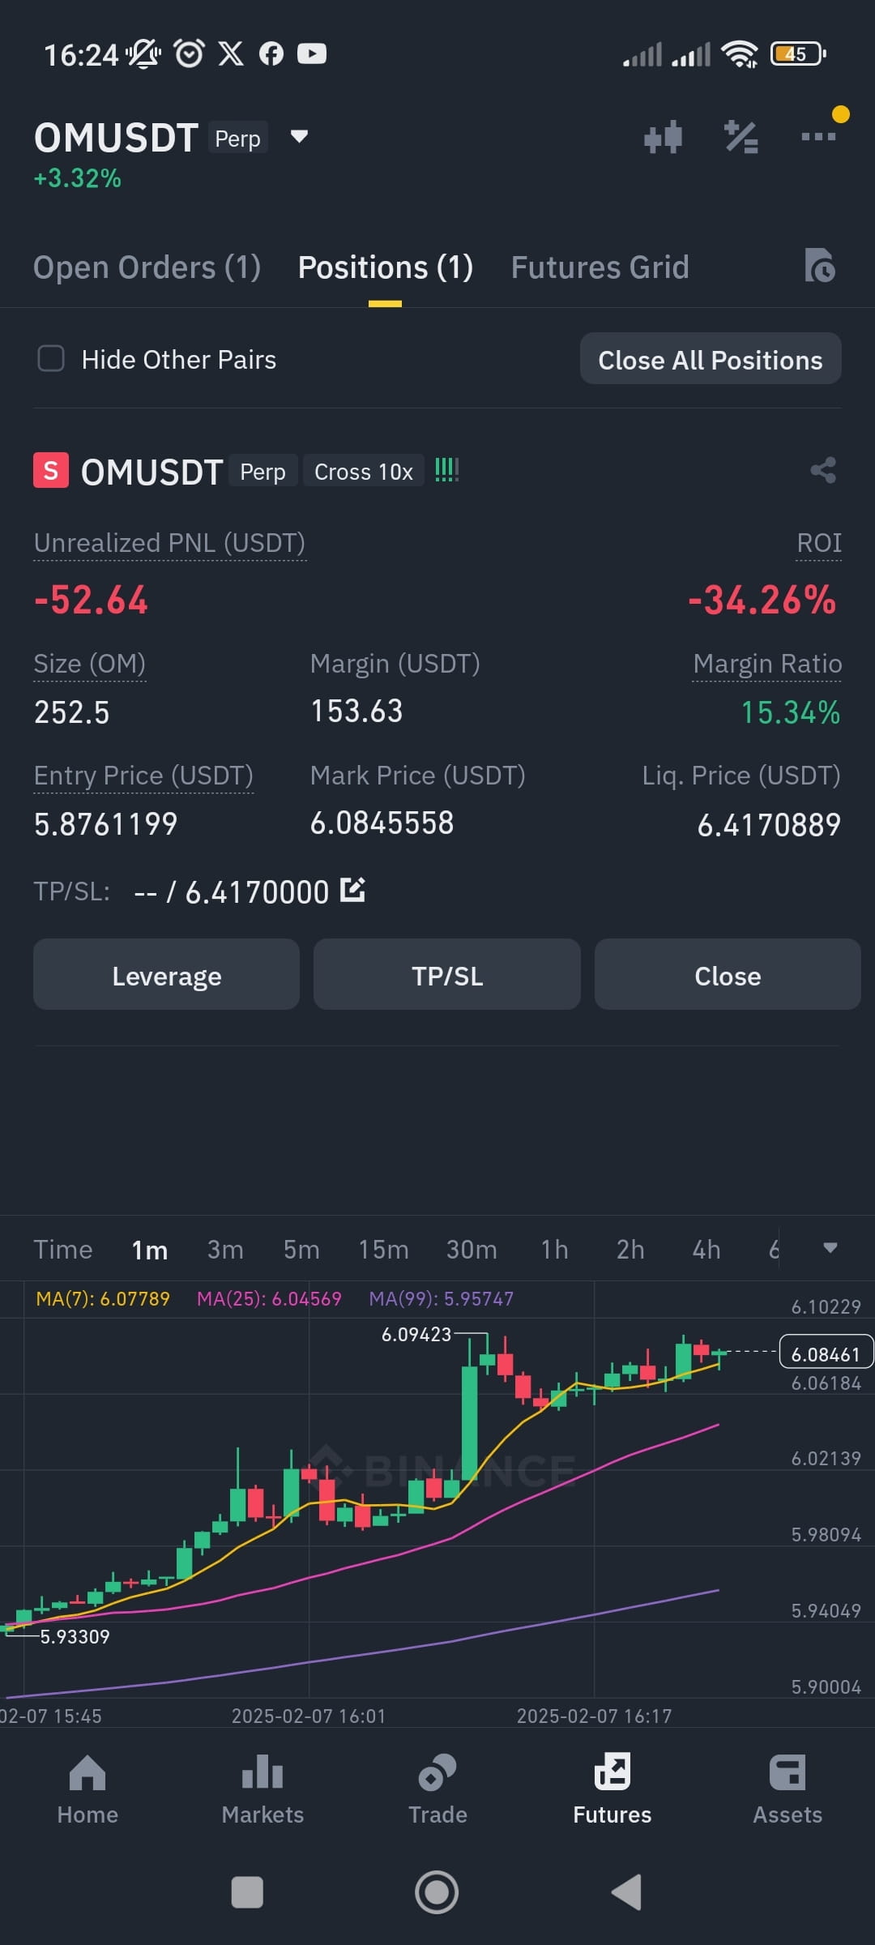The height and width of the screenshot is (1945, 875).
Task: Edit TP/SL with the pencil icon
Action: point(352,890)
